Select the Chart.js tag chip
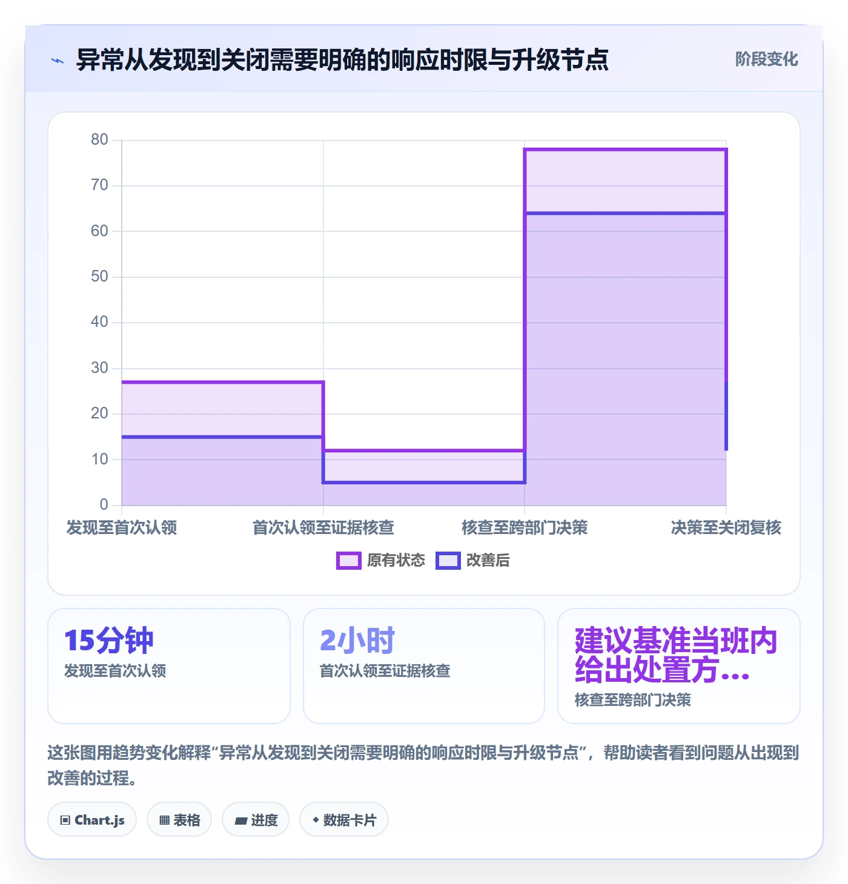The width and height of the screenshot is (848, 884). click(x=92, y=820)
